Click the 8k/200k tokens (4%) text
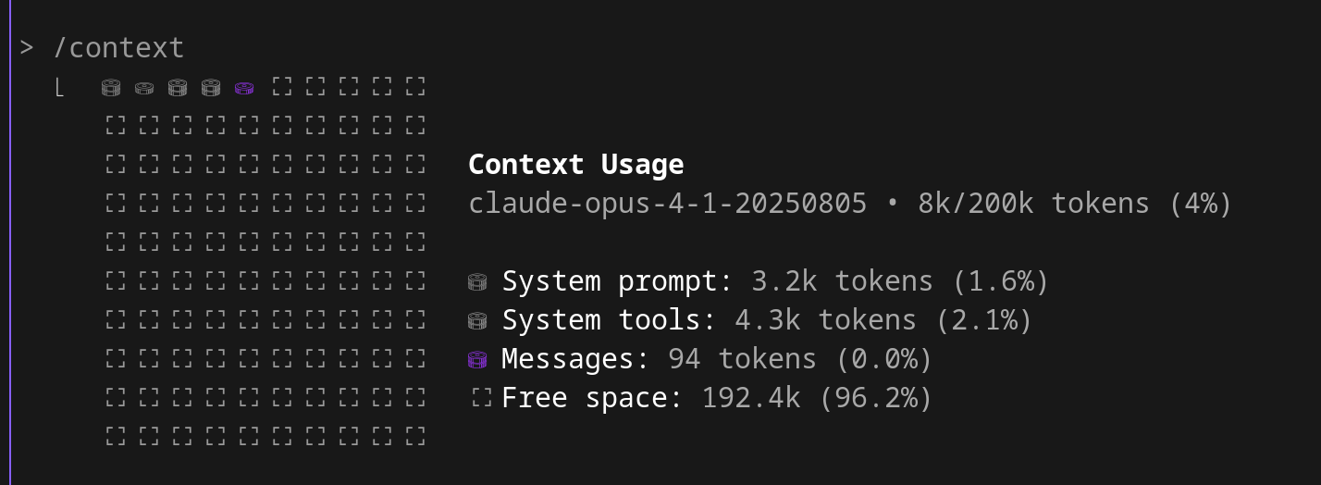1321x485 pixels. (1075, 204)
